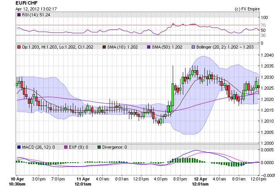Click the EXP (9): 0 label
The image size is (275, 189).
click(x=79, y=147)
